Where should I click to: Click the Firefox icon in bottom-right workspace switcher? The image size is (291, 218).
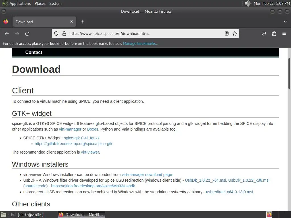(x=269, y=215)
